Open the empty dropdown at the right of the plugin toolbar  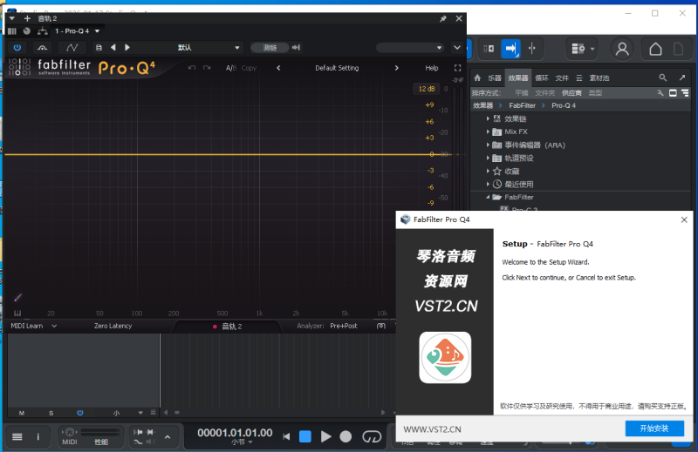pyautogui.click(x=409, y=48)
